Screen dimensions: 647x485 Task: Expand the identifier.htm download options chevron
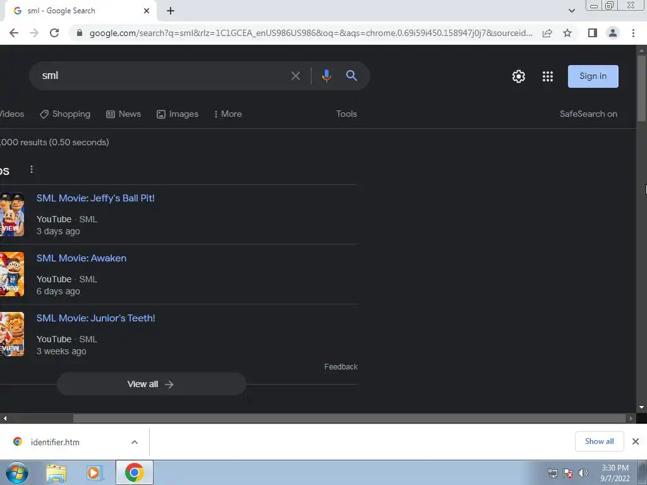[x=135, y=442]
